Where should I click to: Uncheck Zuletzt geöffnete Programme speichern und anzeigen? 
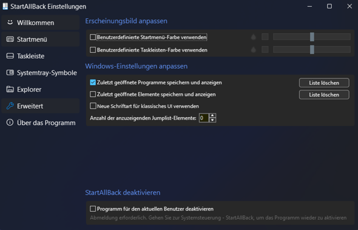93,83
